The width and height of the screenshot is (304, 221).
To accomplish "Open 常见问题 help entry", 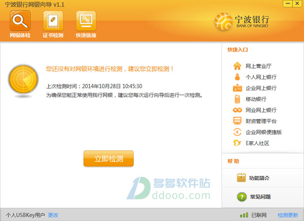I will point(260,197).
